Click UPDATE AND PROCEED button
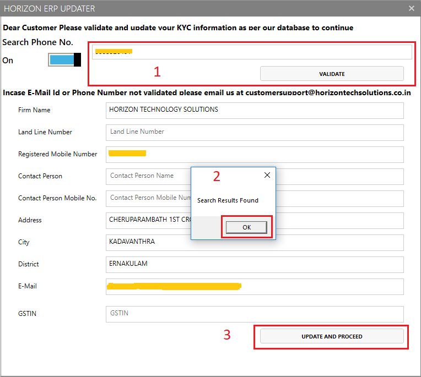This screenshot has width=421, height=377. point(332,336)
